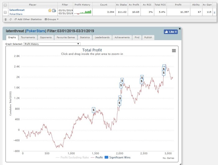The height and width of the screenshot is (165, 218).
Task: Click the Filter column header
Action: point(65,5)
